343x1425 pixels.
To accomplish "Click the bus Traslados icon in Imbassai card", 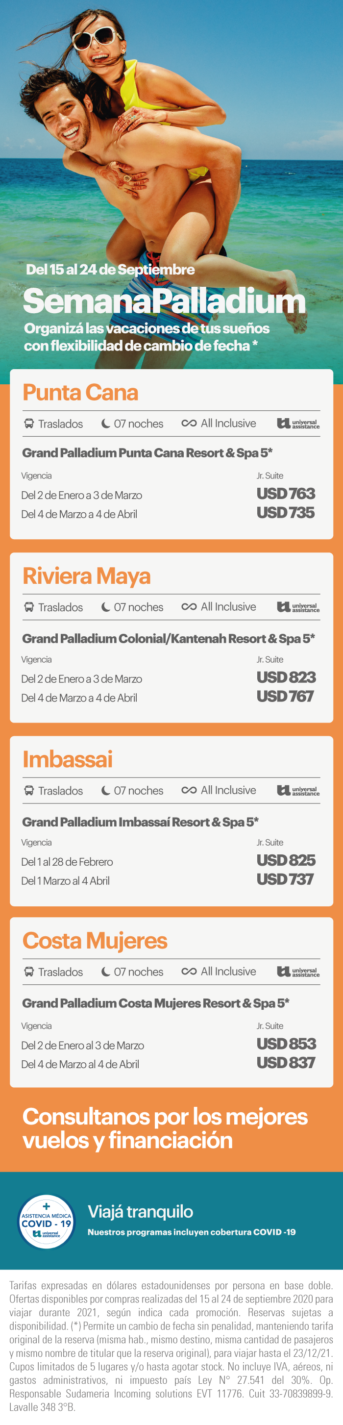I will [x=29, y=791].
